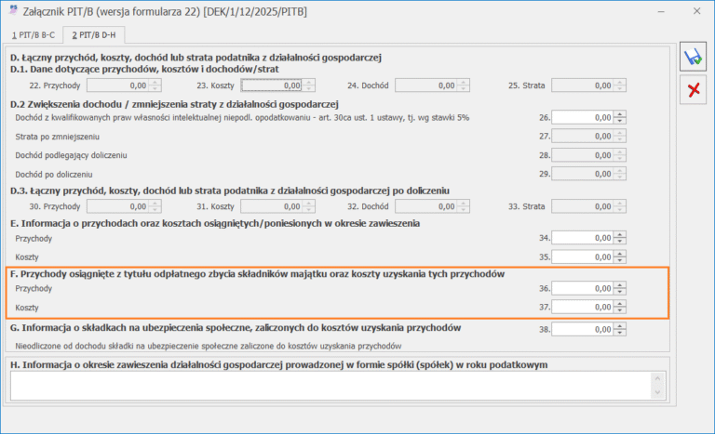Increase field 38 value with up arrow
This screenshot has height=434, width=715.
[619, 326]
